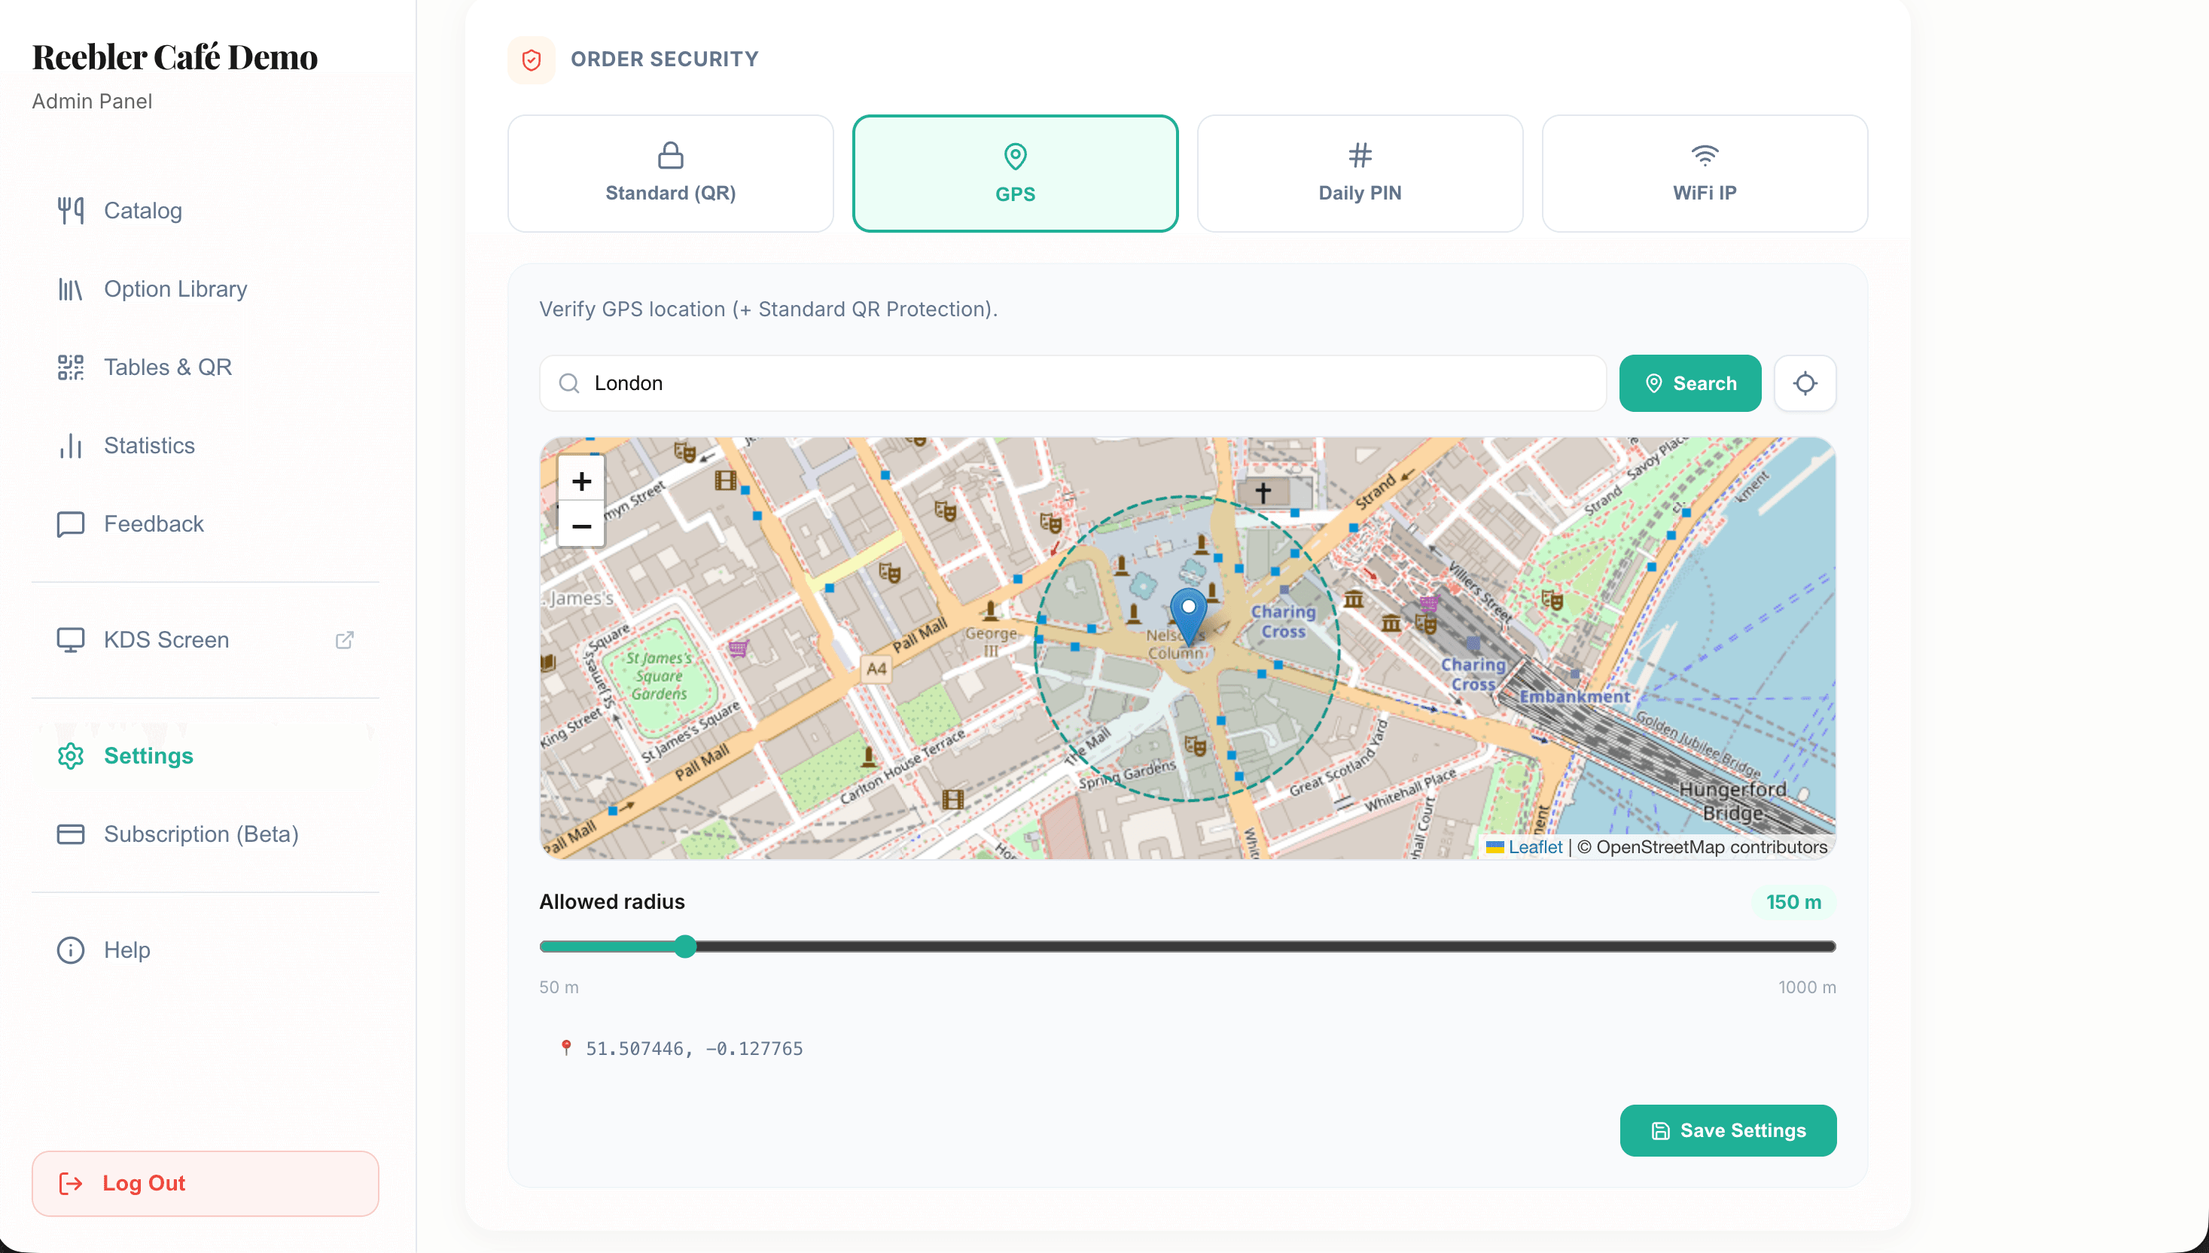Click the Log Out button
2209x1253 pixels.
[x=205, y=1183]
